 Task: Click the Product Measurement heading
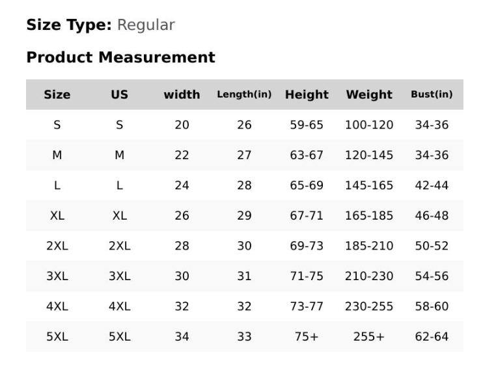(x=120, y=57)
